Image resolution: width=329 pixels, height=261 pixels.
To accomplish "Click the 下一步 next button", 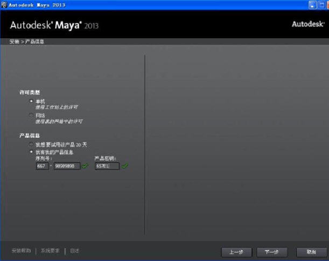I will (272, 252).
